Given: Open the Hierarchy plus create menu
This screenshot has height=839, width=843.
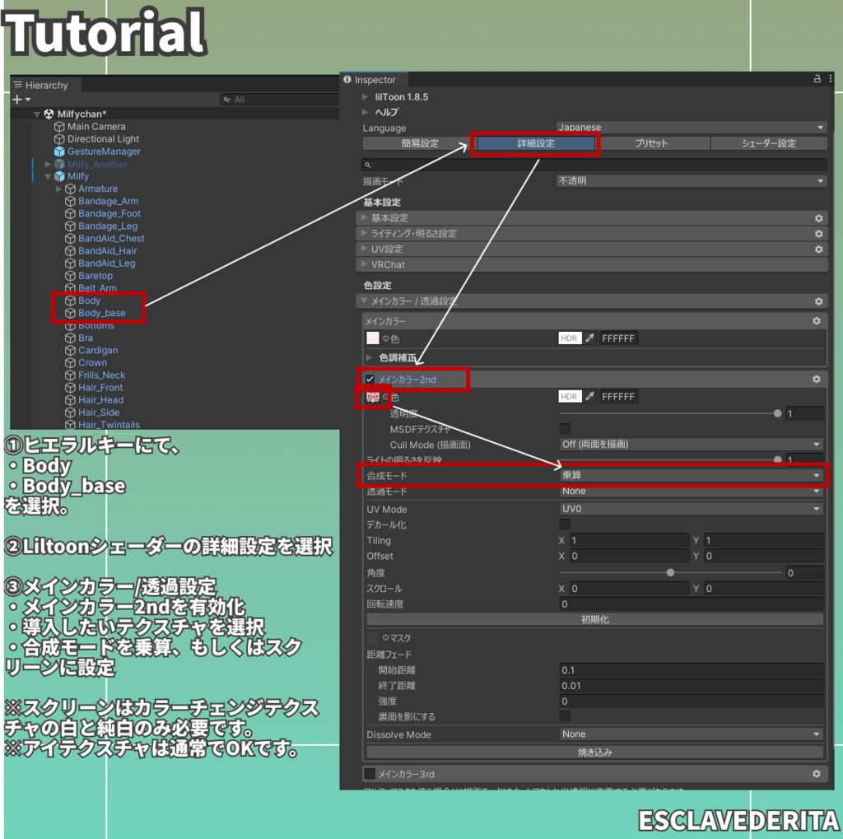Looking at the screenshot, I should 21,100.
